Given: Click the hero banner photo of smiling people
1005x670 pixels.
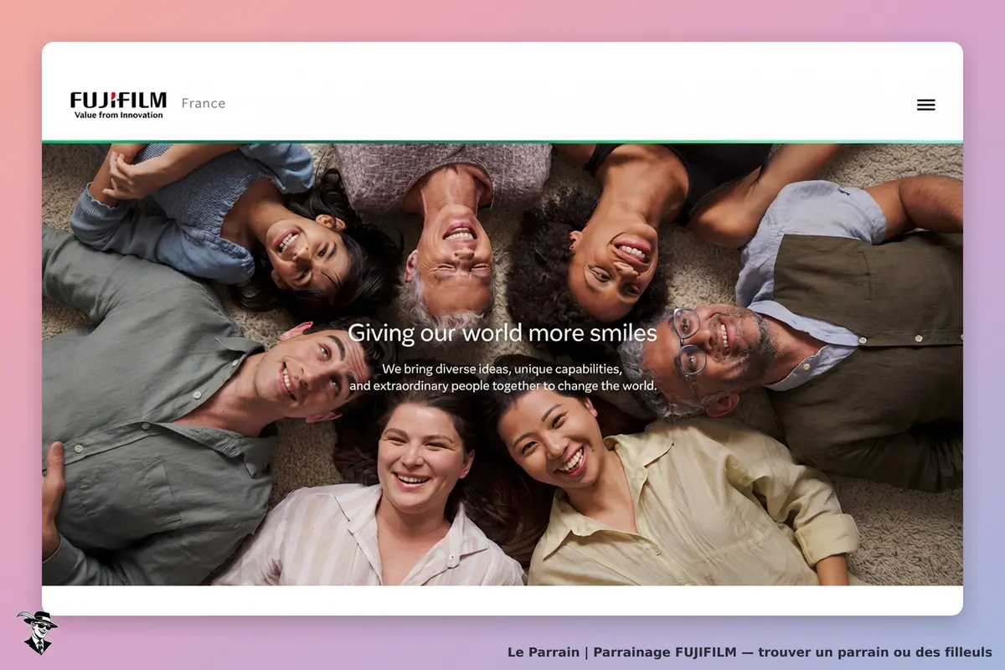Looking at the screenshot, I should coord(502,364).
